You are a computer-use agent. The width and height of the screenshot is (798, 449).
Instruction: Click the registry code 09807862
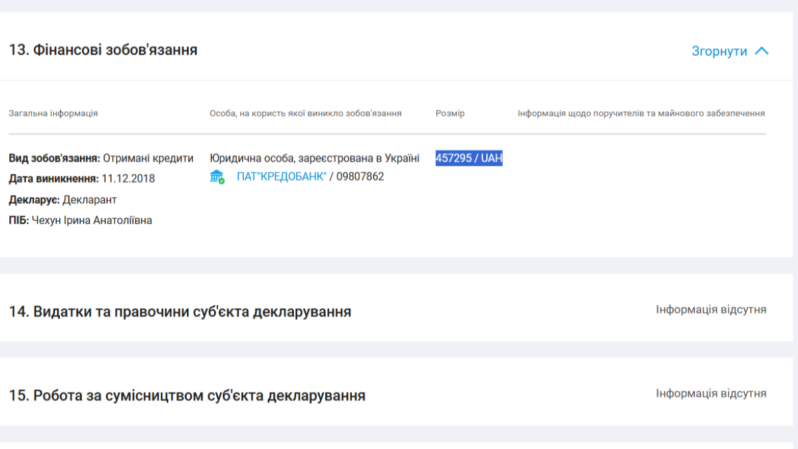[x=360, y=177]
